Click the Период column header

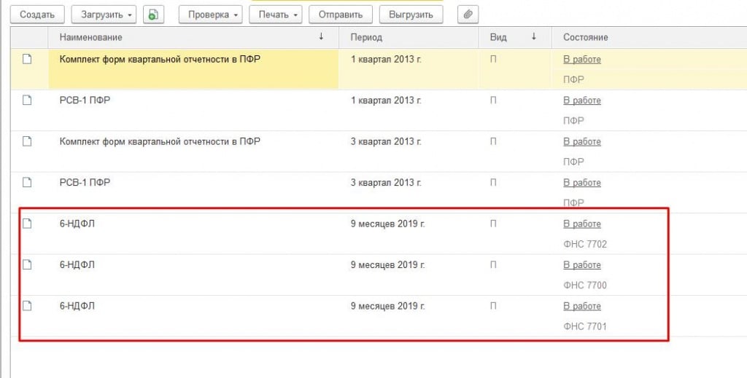pos(366,37)
